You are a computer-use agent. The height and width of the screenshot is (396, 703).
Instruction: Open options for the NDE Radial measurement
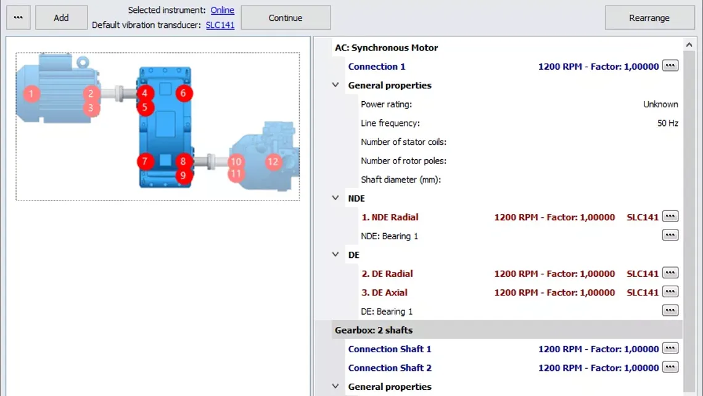[x=670, y=216]
